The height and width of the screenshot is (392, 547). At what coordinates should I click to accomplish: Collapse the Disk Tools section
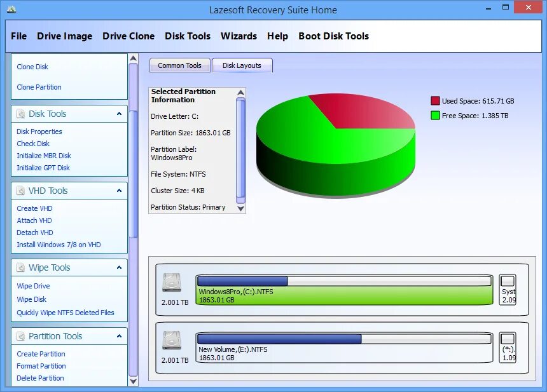[x=120, y=114]
